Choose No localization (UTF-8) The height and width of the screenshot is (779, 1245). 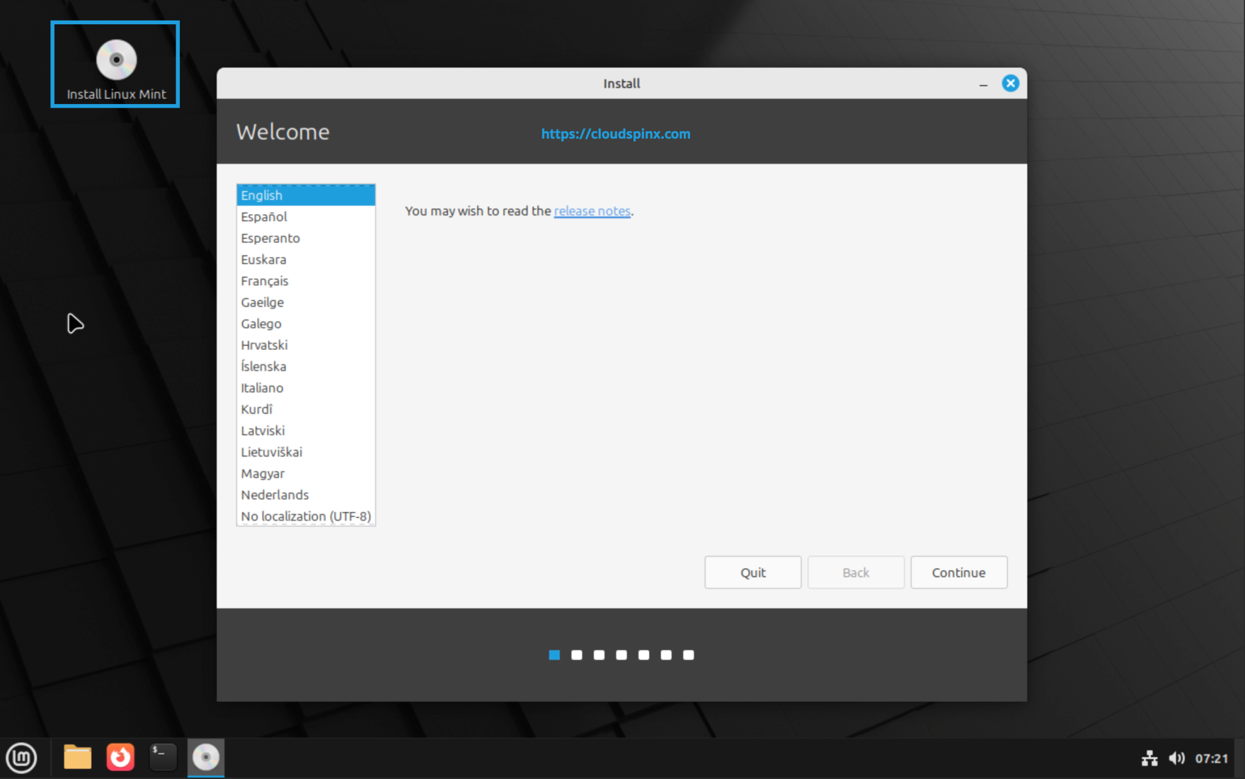[x=305, y=516]
